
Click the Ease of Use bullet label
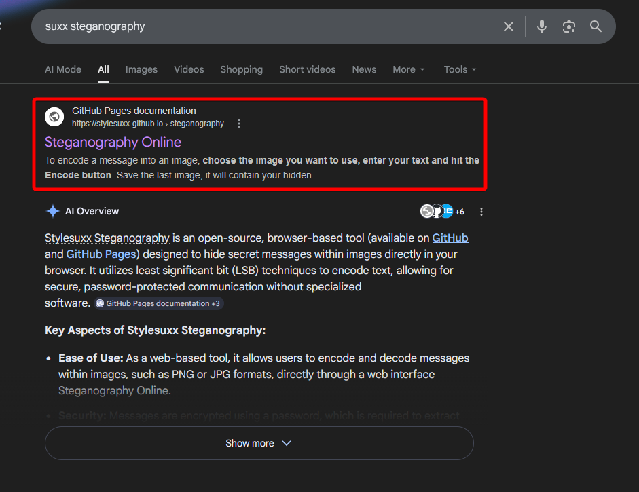pos(91,358)
